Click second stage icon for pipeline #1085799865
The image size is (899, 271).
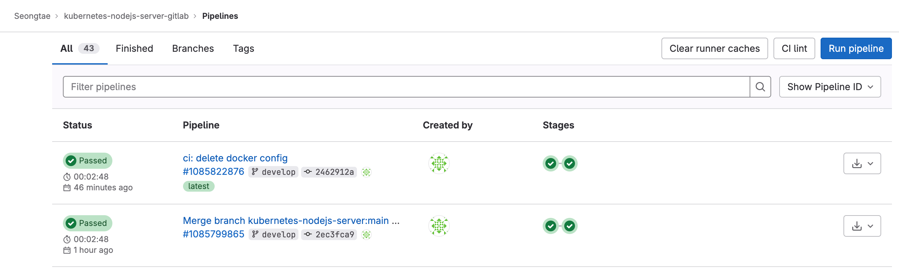[x=570, y=226]
